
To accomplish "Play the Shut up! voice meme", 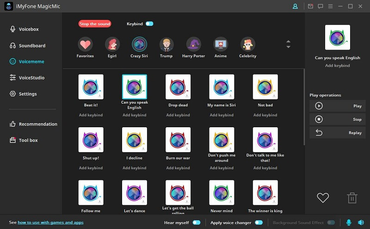I will [91, 140].
